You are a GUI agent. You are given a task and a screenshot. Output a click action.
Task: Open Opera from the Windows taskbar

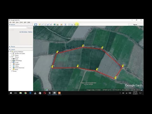[45, 93]
